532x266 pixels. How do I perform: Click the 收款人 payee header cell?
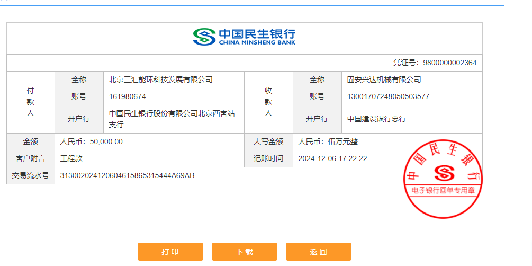tap(268, 102)
